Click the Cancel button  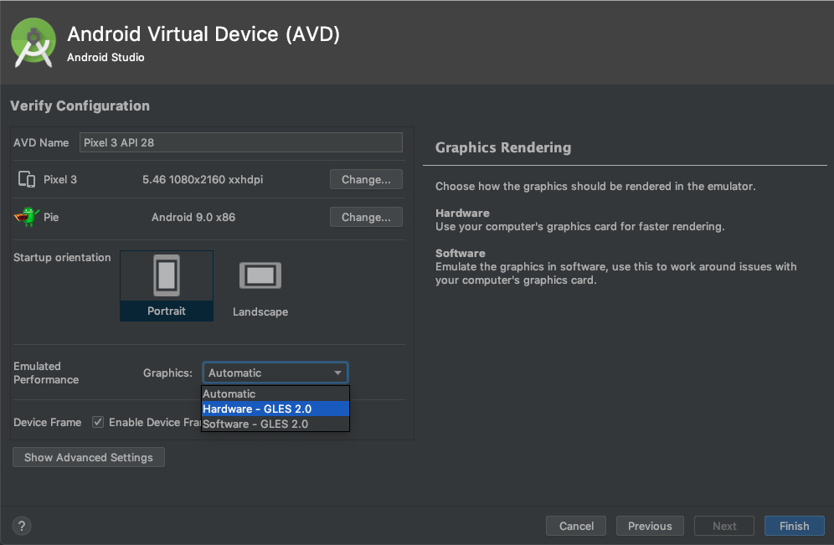(x=576, y=526)
